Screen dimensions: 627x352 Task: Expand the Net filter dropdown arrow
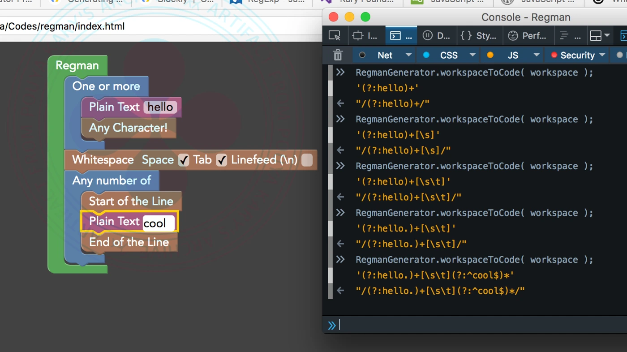coord(408,55)
